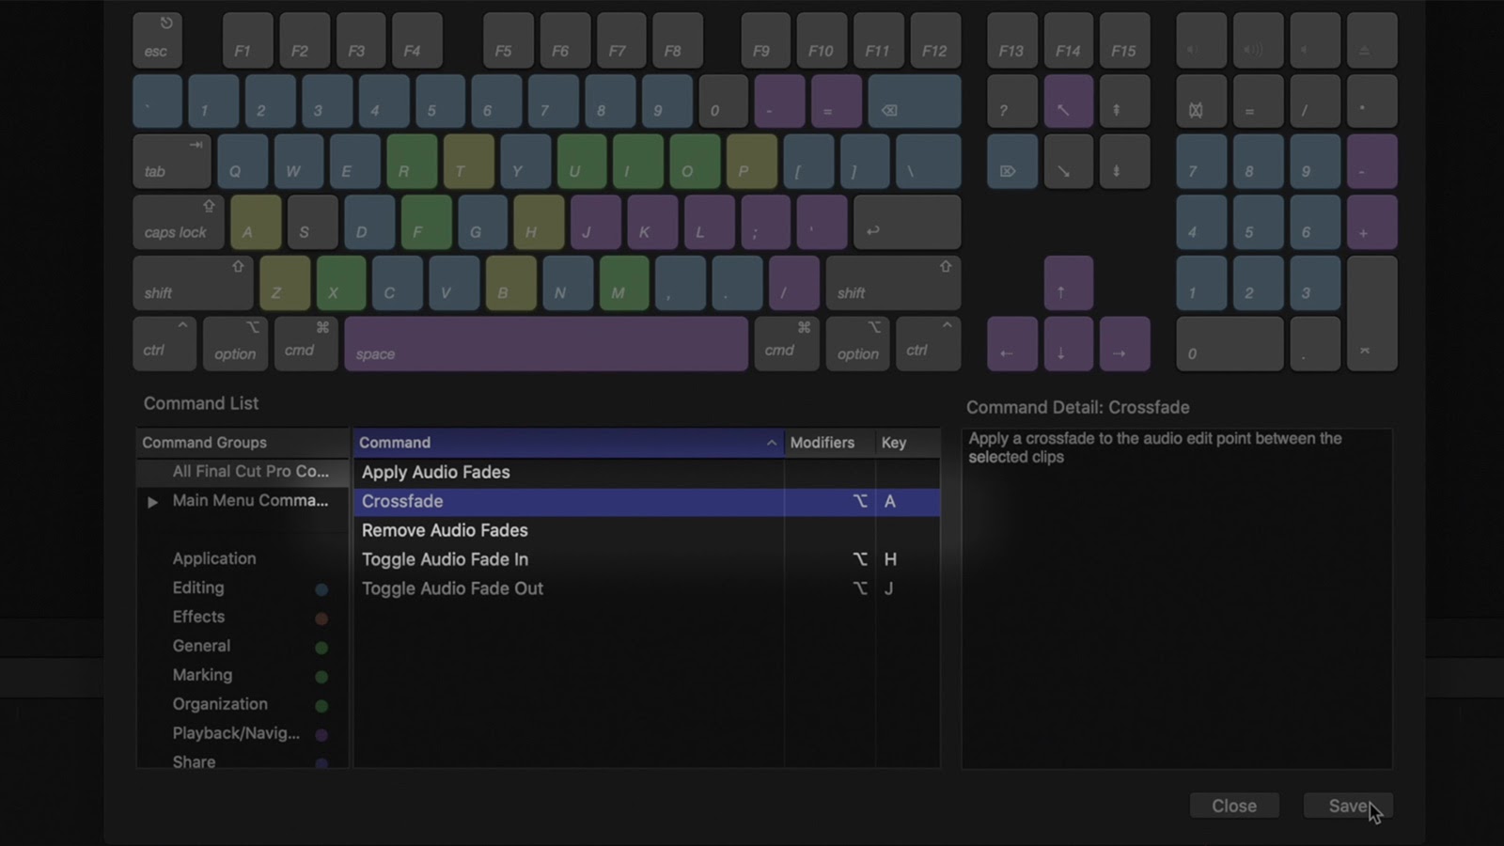The image size is (1504, 846).
Task: Select the Toggle Audio Fade In command
Action: click(647, 560)
